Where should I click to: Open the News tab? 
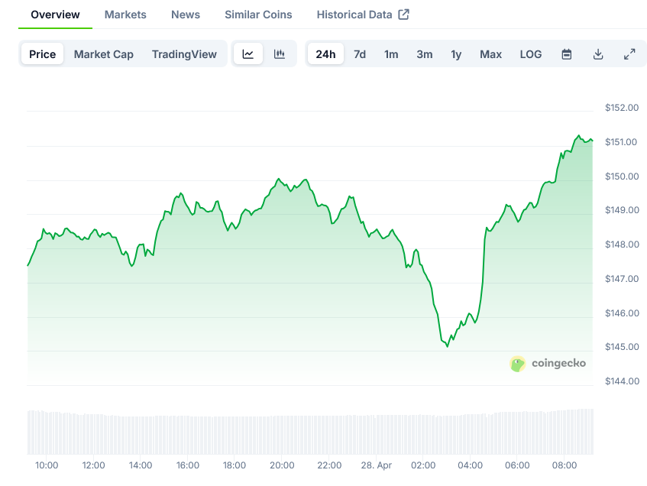pos(186,15)
